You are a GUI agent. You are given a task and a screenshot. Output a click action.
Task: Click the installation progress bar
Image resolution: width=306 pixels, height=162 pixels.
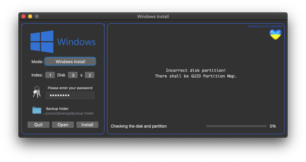pos(236,126)
